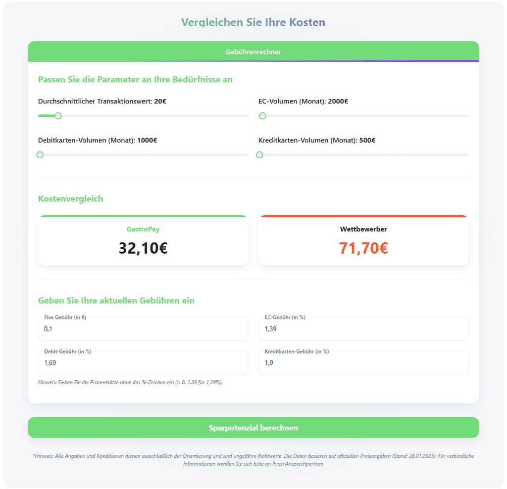Click the 32,10€ GastroPay amount
Screen dimensions: 507x489
click(x=143, y=248)
